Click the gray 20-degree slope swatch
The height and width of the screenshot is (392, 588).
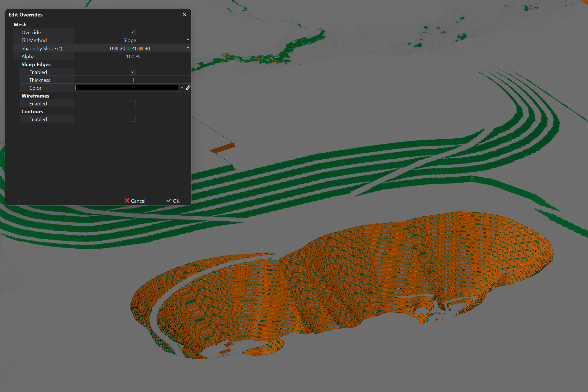coord(116,48)
